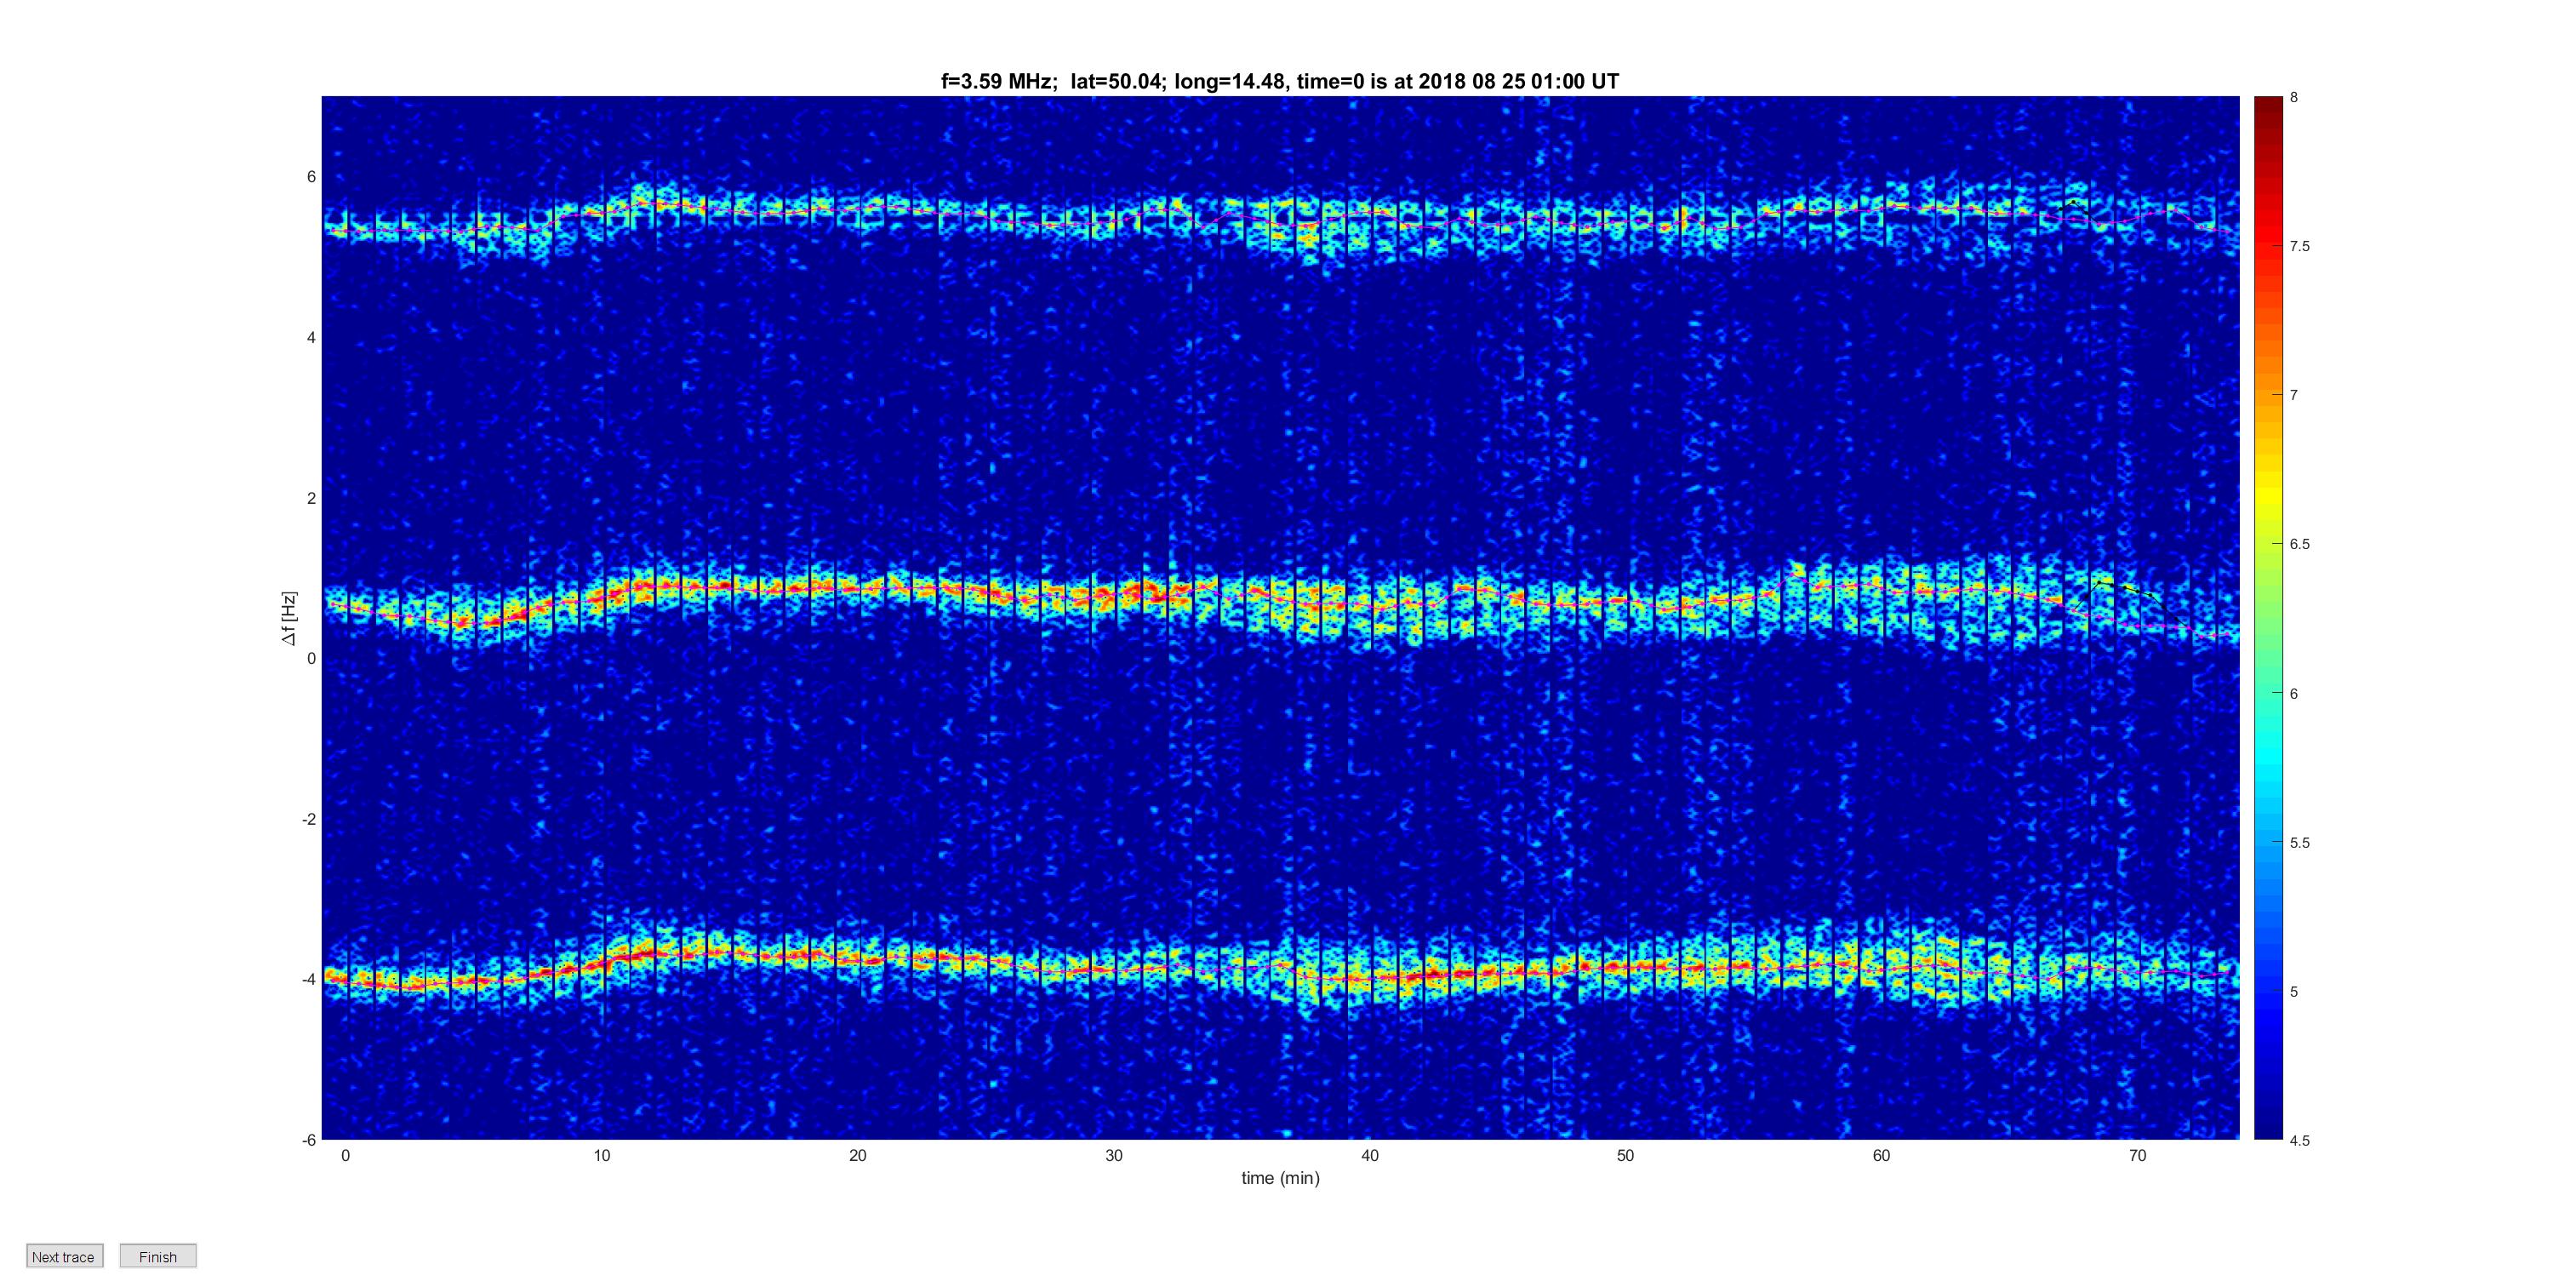Click the x-axis tick label 50
This screenshot has width=2553, height=1281.
pos(1625,1155)
